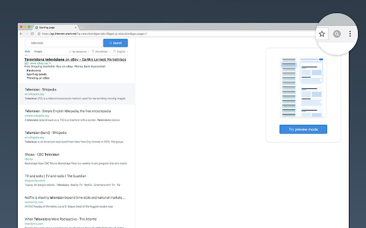
Task: Click the browser back arrow
Action: (21, 34)
